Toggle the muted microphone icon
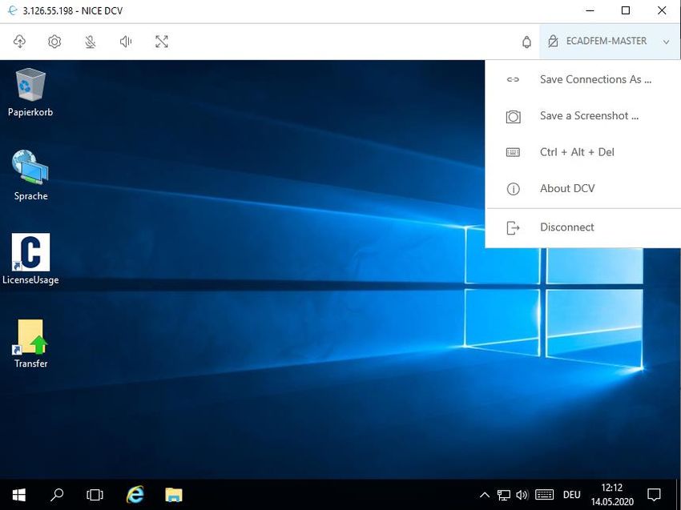Image resolution: width=681 pixels, height=510 pixels. coord(91,42)
